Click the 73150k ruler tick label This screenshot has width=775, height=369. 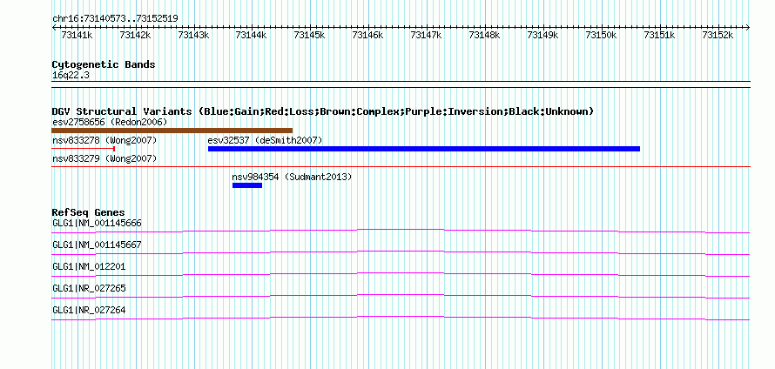601,35
